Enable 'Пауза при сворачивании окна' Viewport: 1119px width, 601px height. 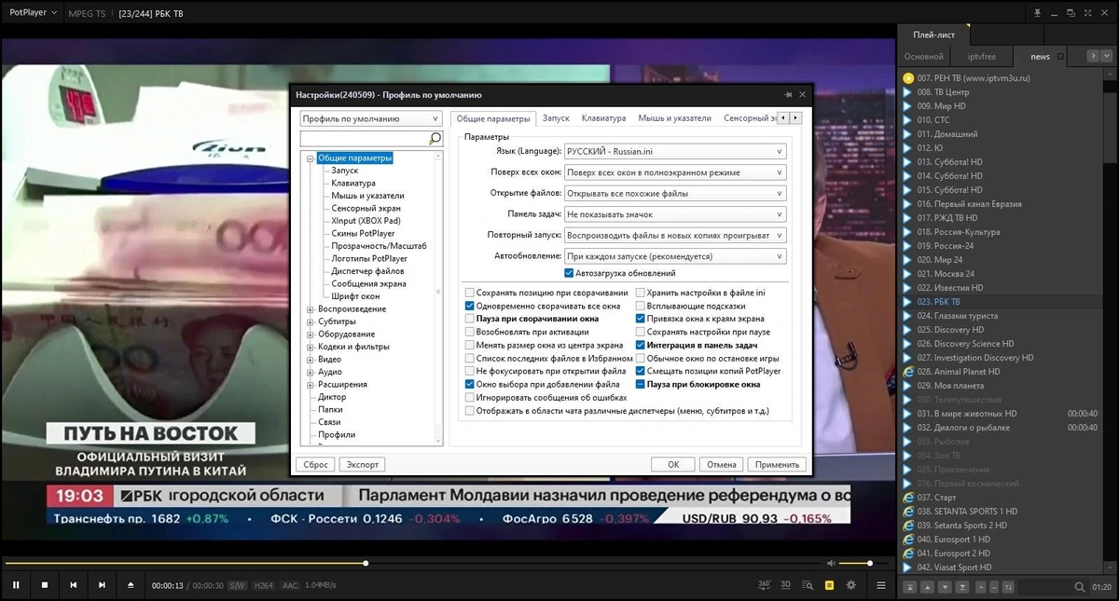tap(470, 319)
